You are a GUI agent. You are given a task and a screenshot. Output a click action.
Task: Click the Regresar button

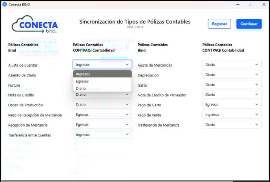point(219,24)
